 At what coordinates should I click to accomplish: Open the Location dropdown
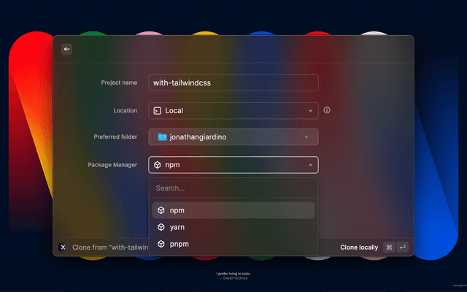(233, 111)
